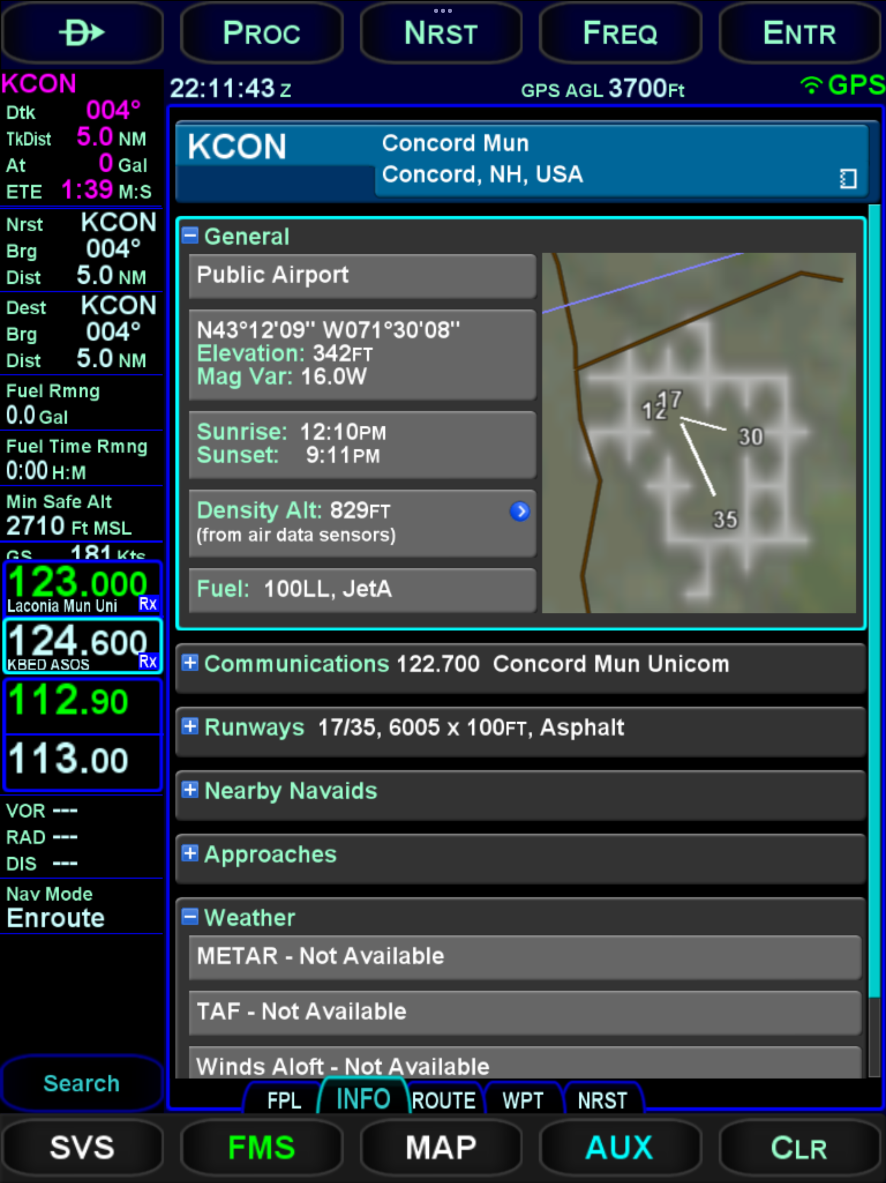Image resolution: width=886 pixels, height=1183 pixels.
Task: Expand the Runways section
Action: (x=190, y=726)
